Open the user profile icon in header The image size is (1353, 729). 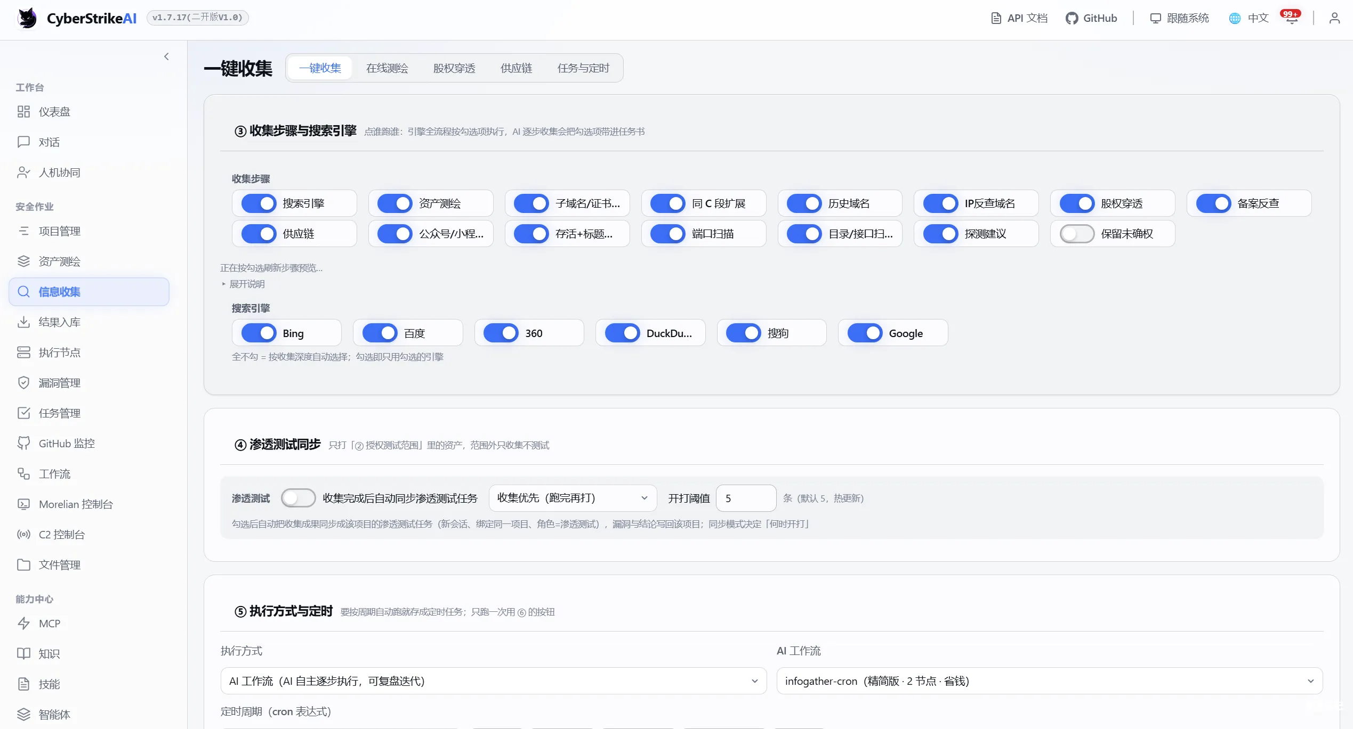(x=1334, y=18)
